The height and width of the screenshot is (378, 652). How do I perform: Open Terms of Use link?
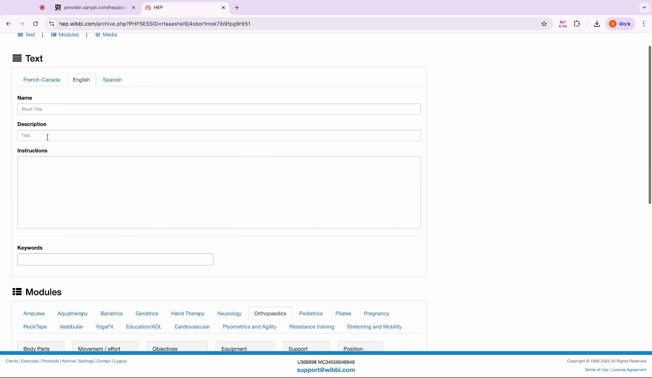[596, 370]
